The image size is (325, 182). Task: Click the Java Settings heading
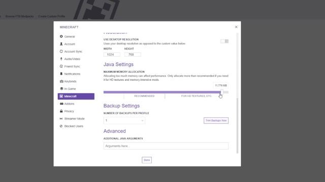(x=118, y=64)
